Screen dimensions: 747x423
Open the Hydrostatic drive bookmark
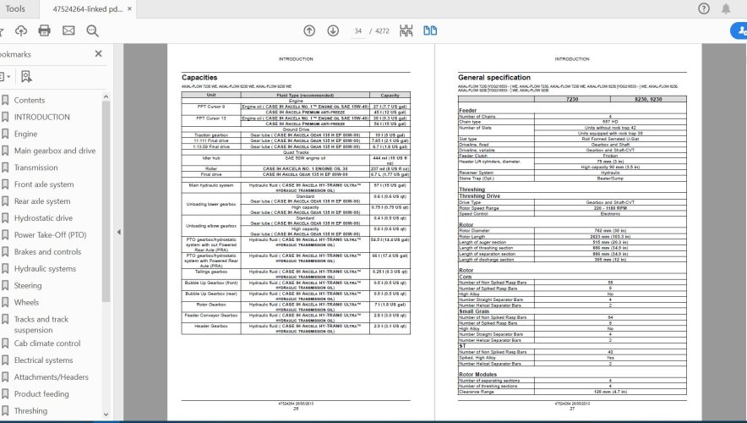(43, 218)
